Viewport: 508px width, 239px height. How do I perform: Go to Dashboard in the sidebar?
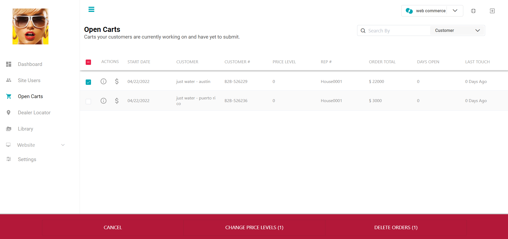point(30,64)
